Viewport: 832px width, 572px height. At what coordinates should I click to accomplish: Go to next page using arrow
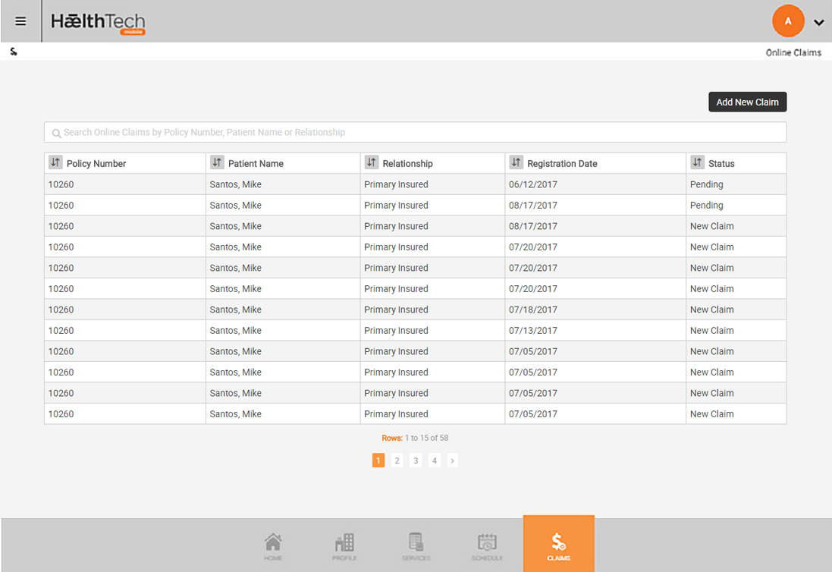[452, 460]
